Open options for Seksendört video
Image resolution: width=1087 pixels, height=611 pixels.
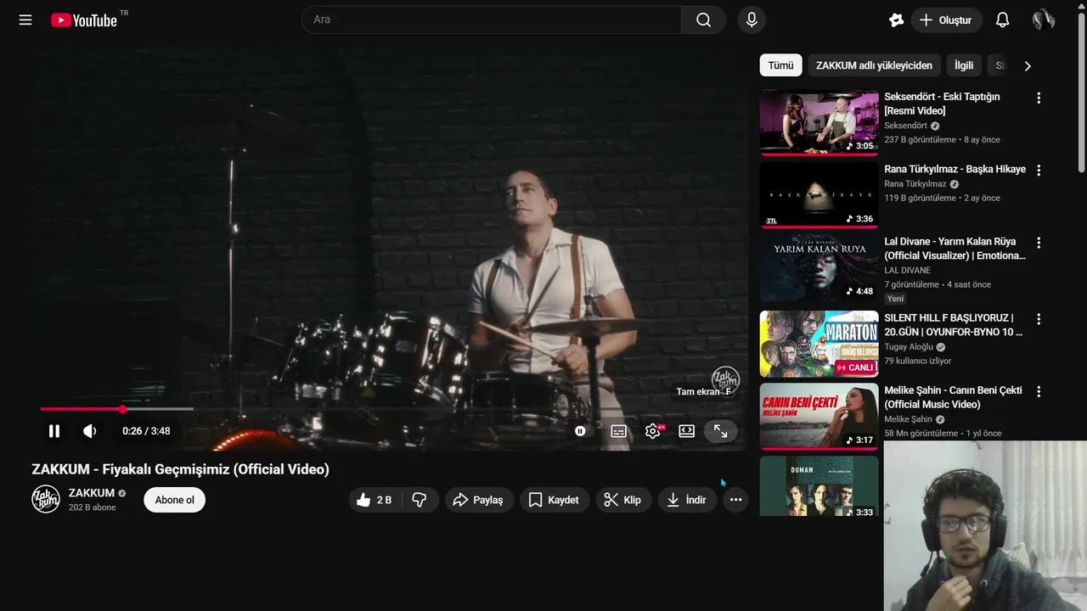[1038, 98]
